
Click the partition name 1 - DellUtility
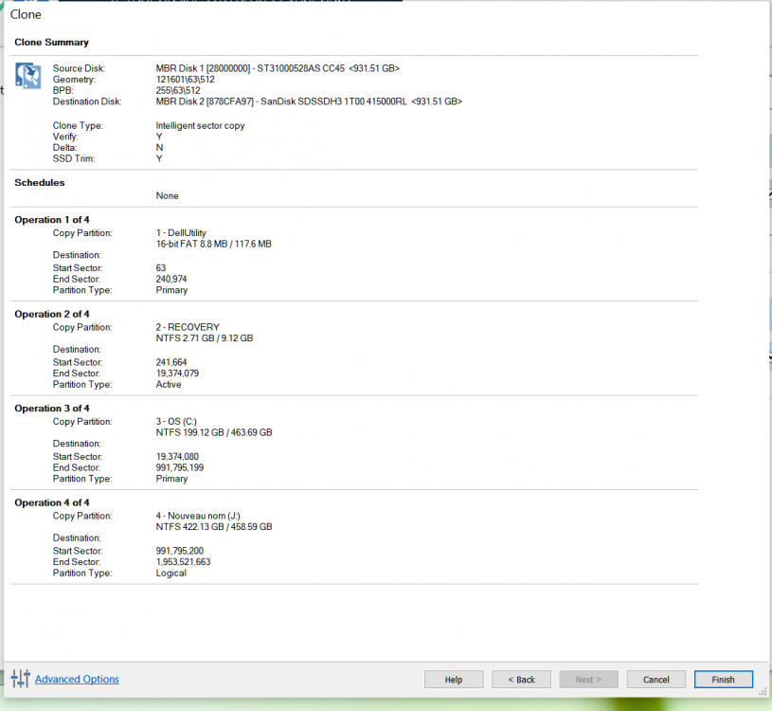181,232
